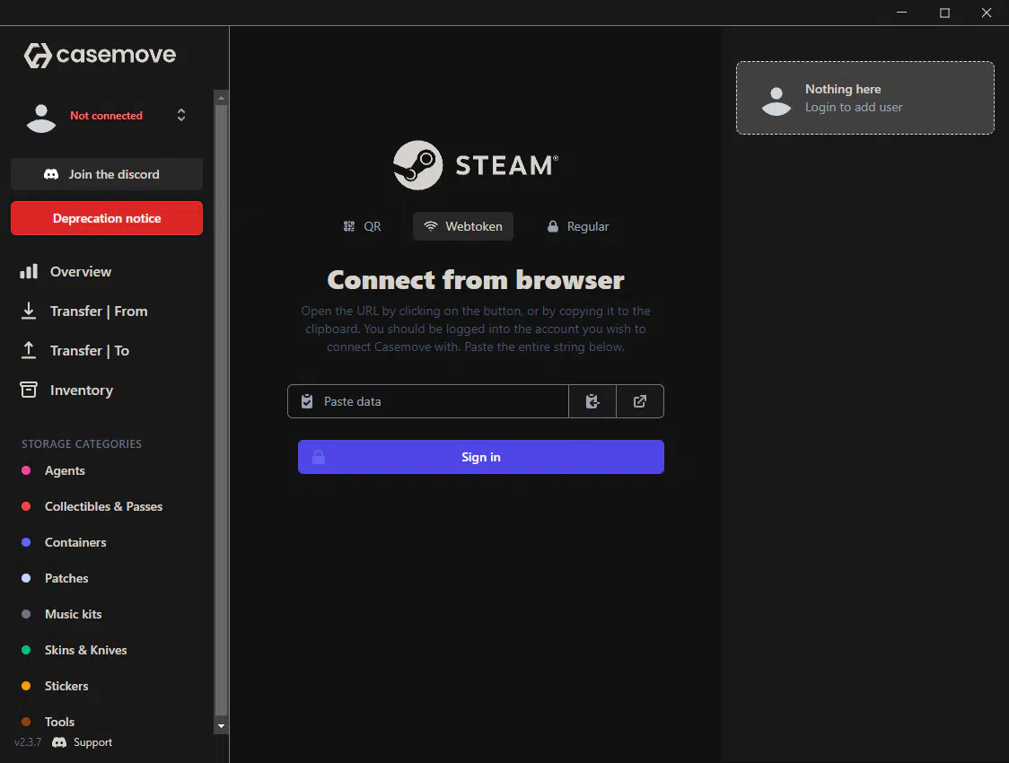Select the Containers category
This screenshot has height=763, width=1009.
[x=75, y=543]
